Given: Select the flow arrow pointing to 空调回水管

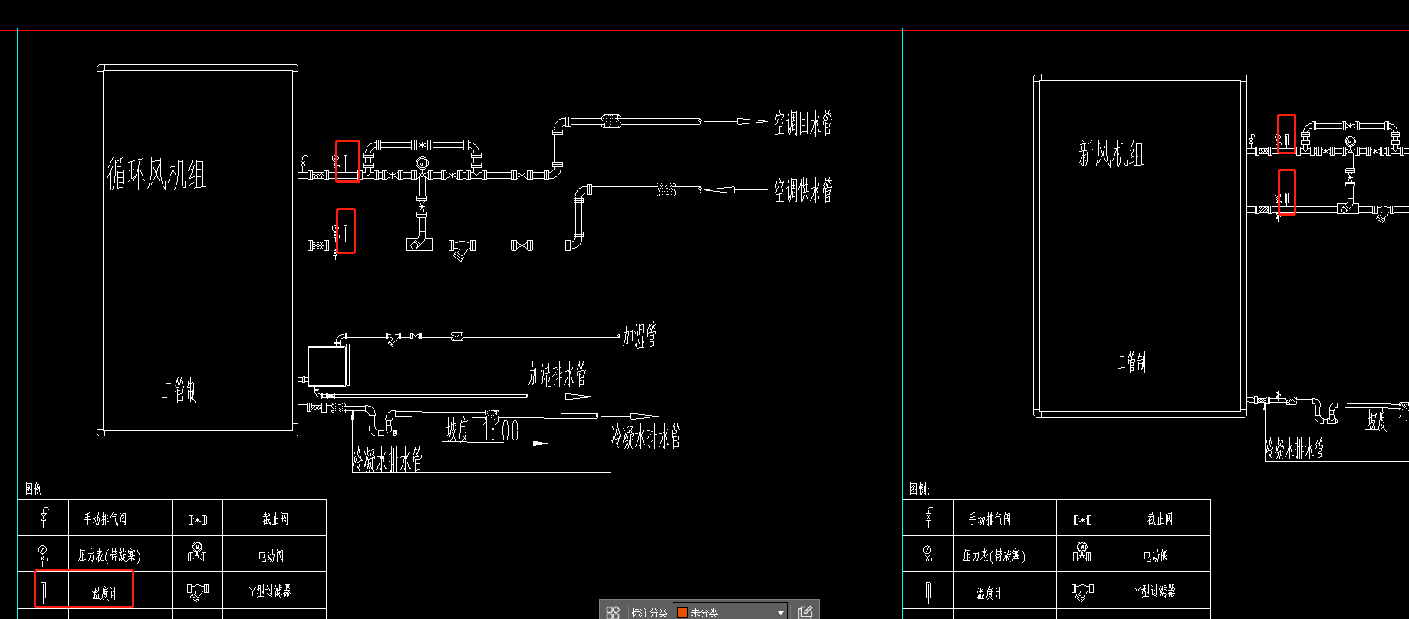Looking at the screenshot, I should [735, 121].
